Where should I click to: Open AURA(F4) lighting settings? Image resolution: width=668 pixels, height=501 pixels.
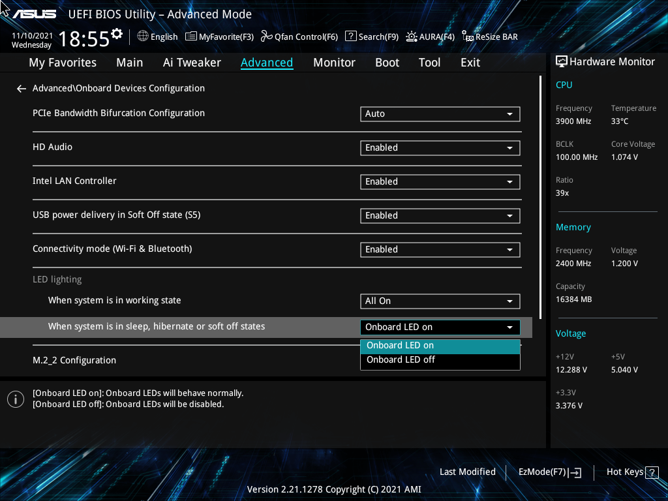point(431,37)
